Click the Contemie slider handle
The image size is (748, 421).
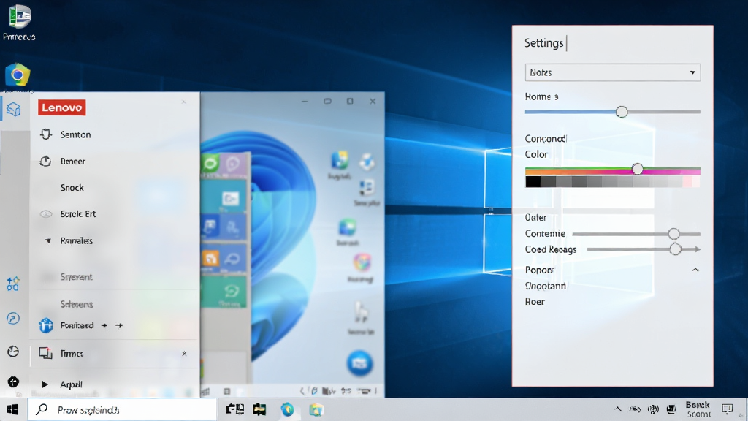[x=673, y=233]
